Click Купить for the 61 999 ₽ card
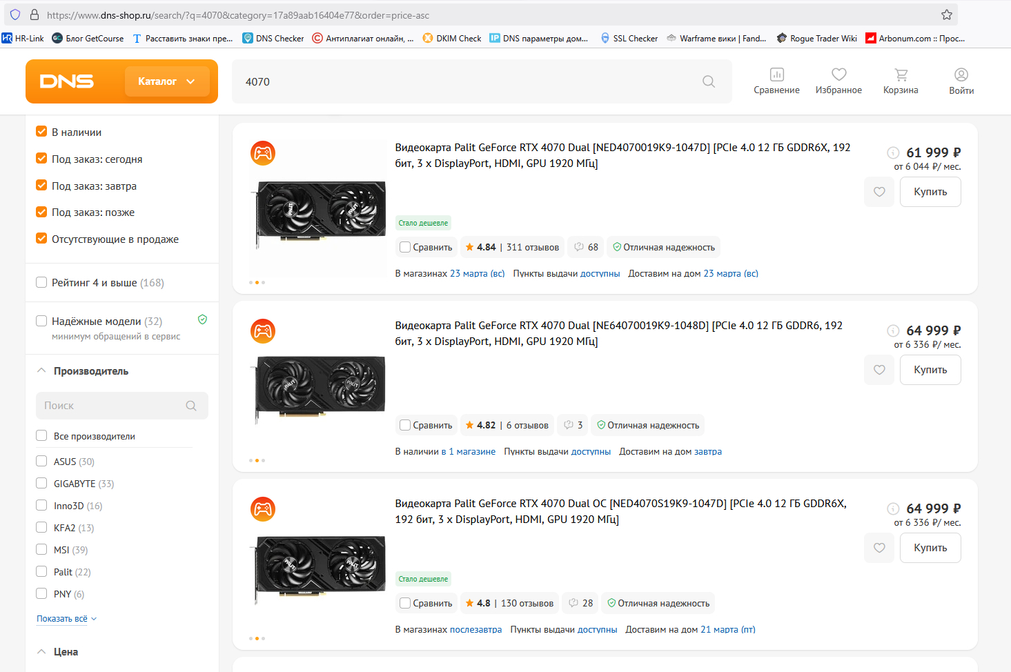This screenshot has width=1011, height=672. pos(930,192)
